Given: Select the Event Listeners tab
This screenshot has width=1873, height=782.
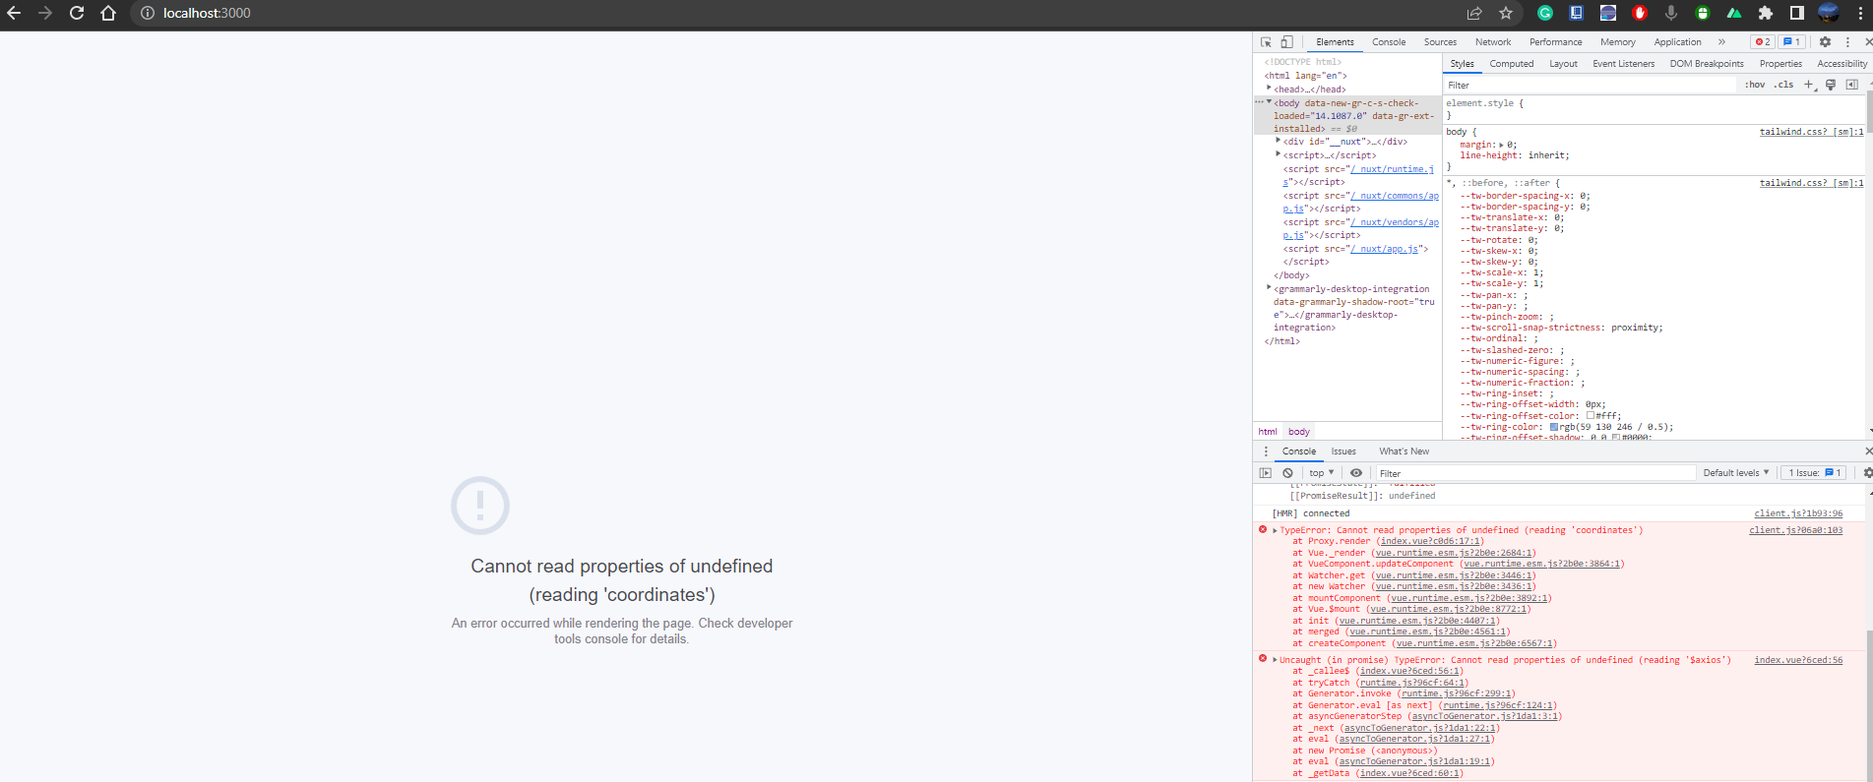Looking at the screenshot, I should point(1623,64).
